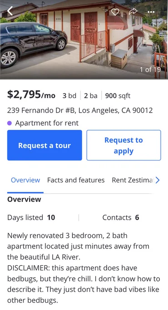Screen dimensions: 168x310
Task: Save listing with the heart icon
Action: point(115,12)
